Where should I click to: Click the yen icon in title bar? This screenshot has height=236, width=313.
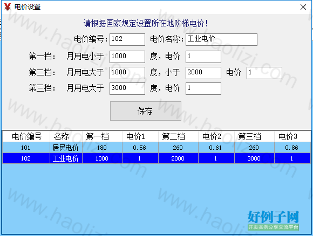8,7
